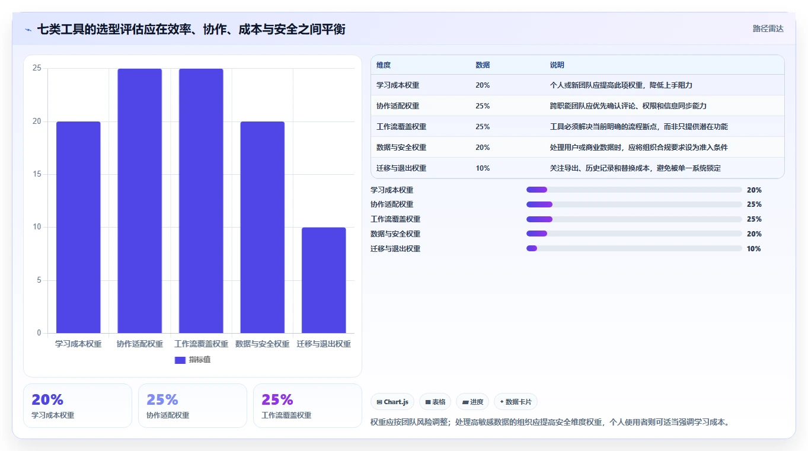
Task: Click the 工作流覆盖权重 progress bar
Action: coord(634,219)
